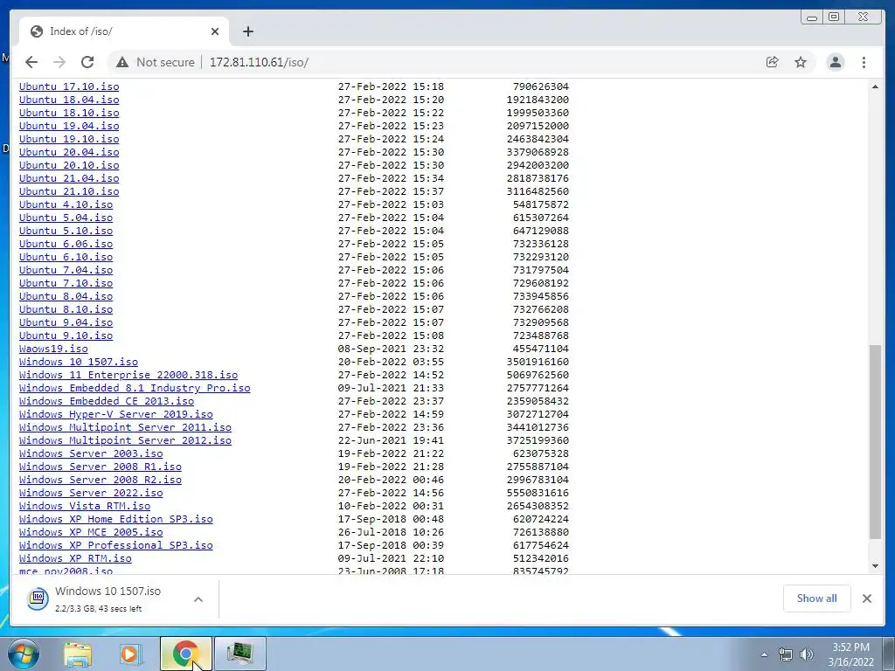
Task: Reload the current page
Action: click(x=87, y=62)
